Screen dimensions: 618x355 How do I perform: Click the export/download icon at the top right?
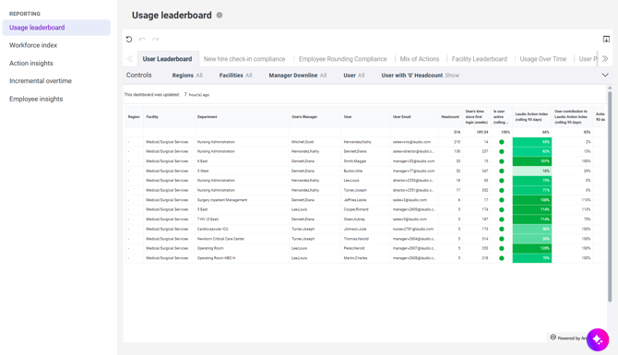click(606, 39)
